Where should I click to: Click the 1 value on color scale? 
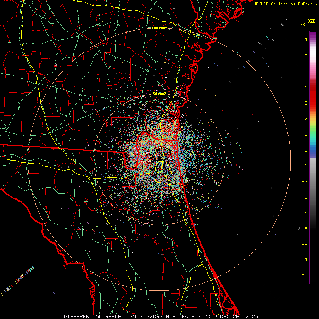pos(306,134)
